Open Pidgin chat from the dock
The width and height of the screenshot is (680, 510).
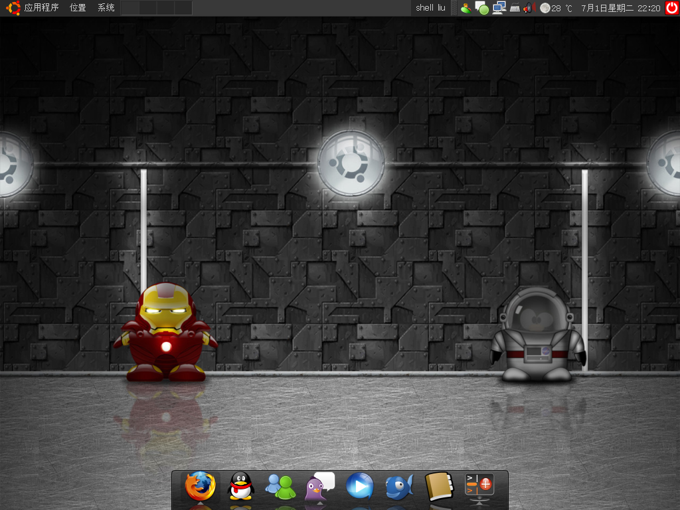tap(320, 487)
